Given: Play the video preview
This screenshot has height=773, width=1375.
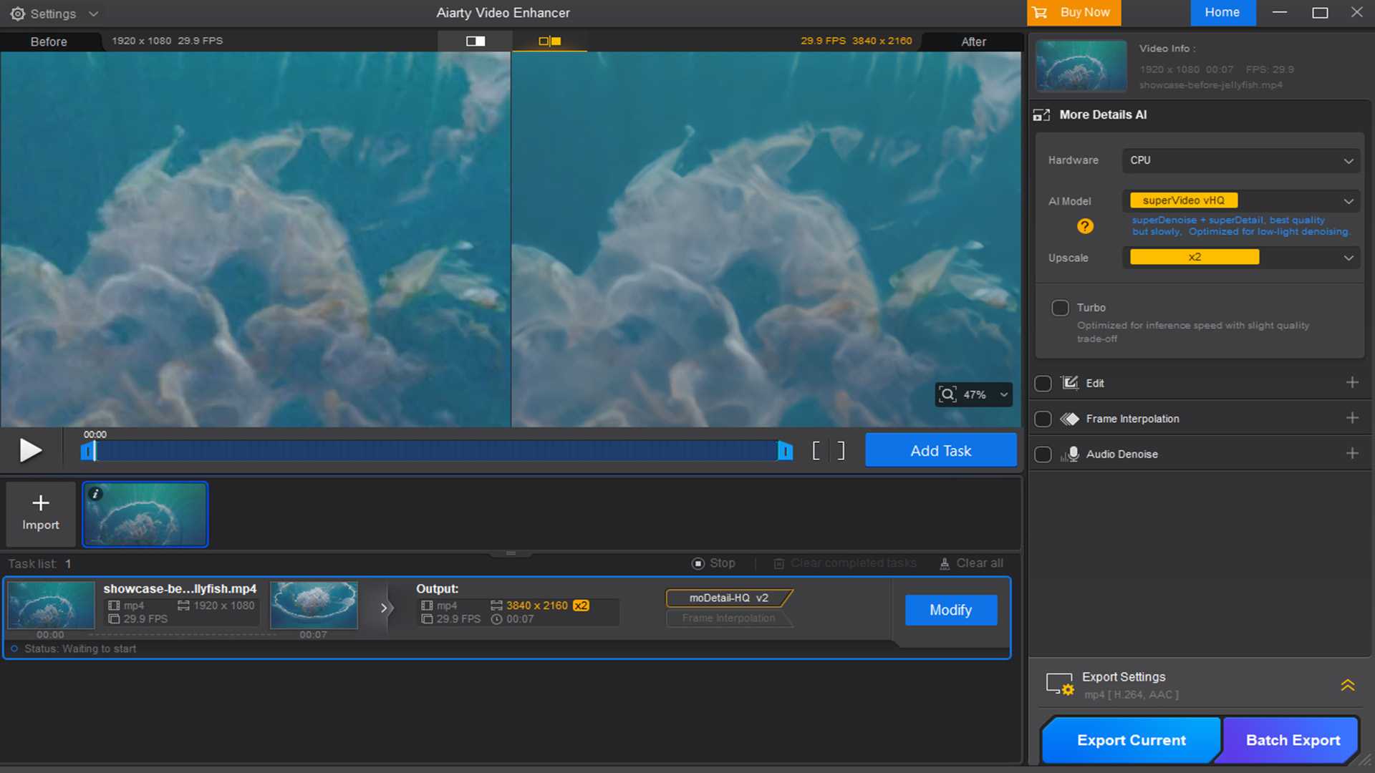Looking at the screenshot, I should [x=30, y=450].
